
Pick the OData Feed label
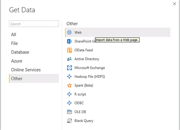[84, 50]
